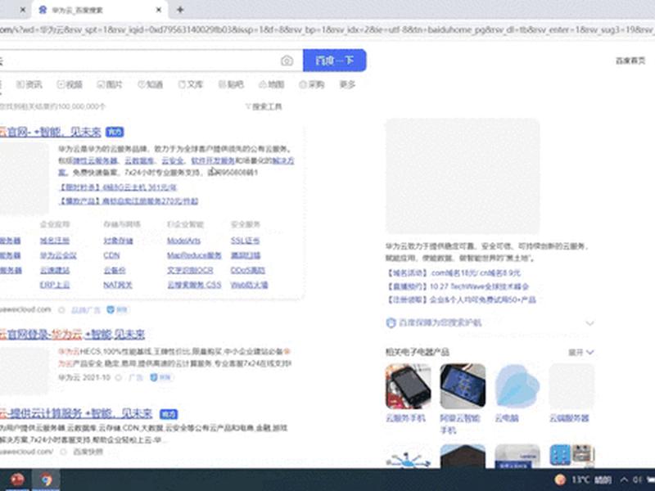
Task: Open the 文字识别OCR link
Action: click(x=190, y=271)
